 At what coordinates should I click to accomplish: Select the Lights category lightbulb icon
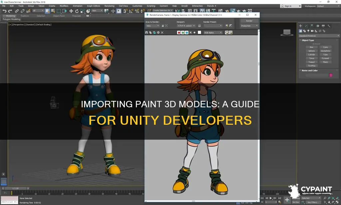coord(308,31)
